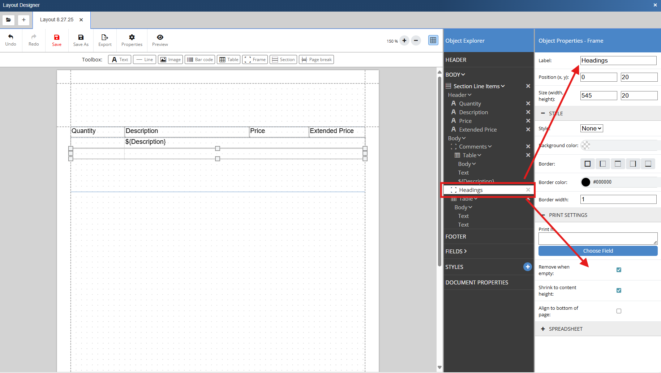Open the Style dropdown set to None
The height and width of the screenshot is (373, 661).
[x=591, y=128]
